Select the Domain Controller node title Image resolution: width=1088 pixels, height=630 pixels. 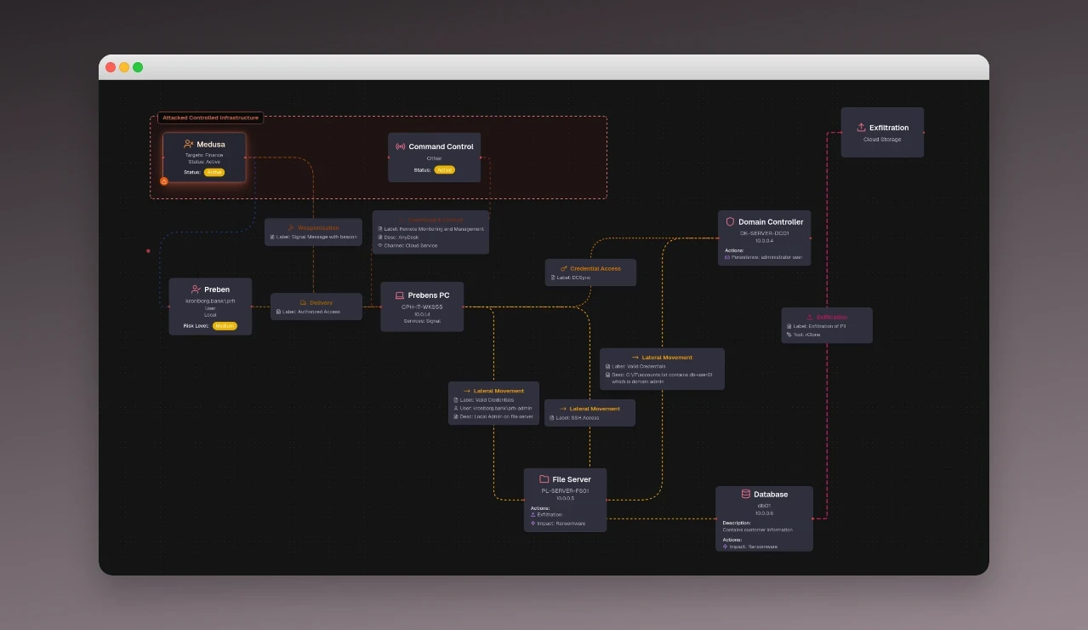tap(771, 221)
